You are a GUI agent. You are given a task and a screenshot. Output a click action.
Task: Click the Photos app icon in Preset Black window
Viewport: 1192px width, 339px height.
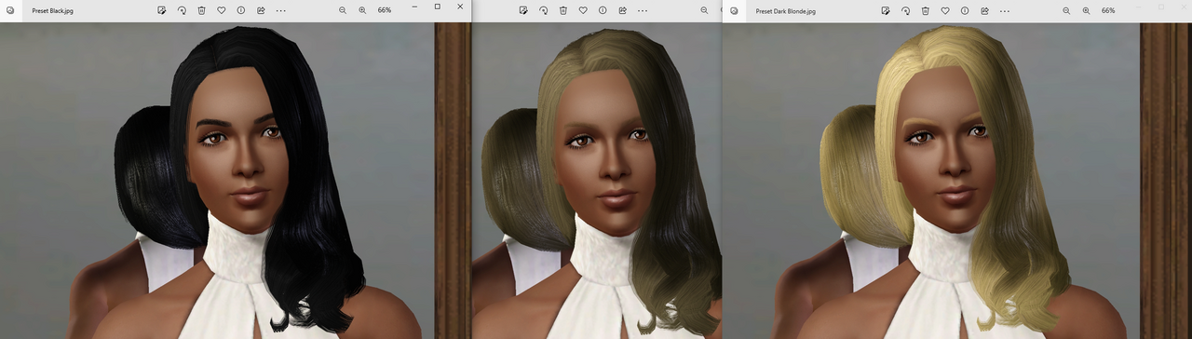point(11,10)
